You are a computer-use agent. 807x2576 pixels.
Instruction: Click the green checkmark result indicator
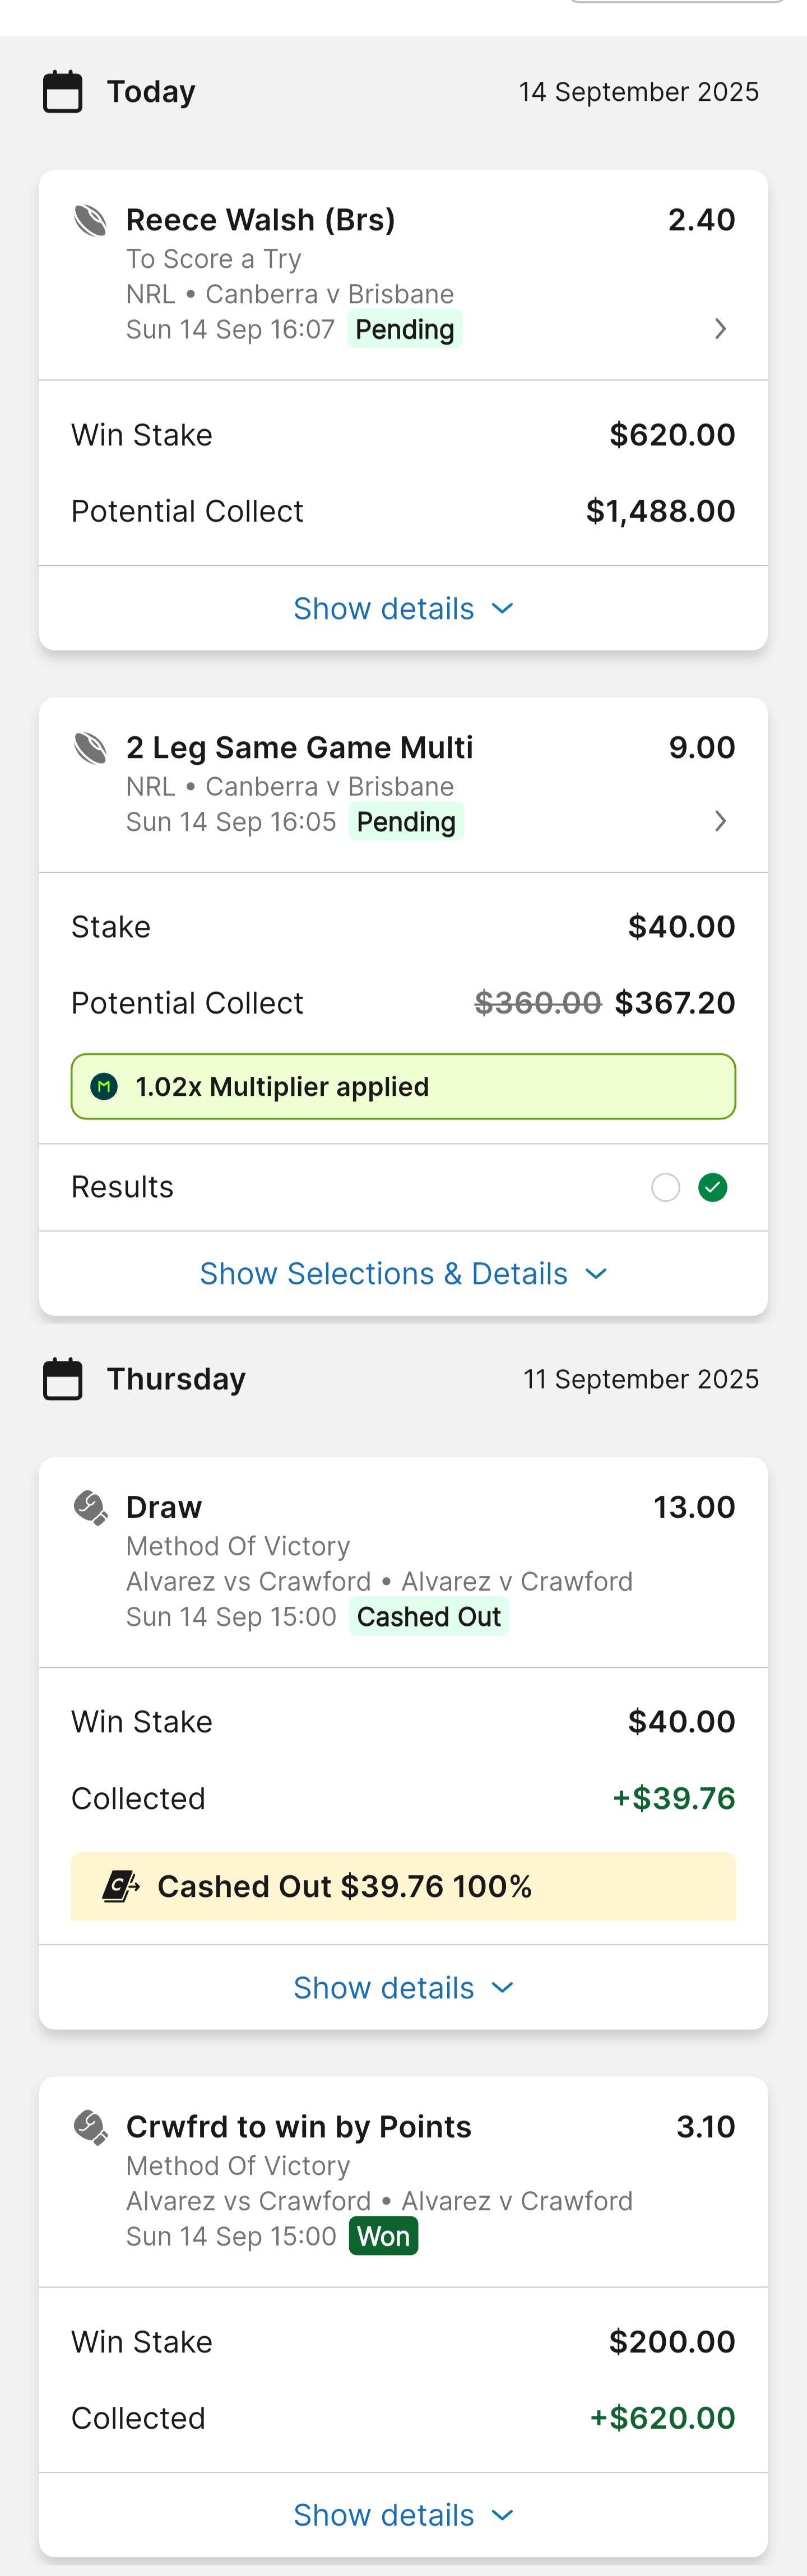[712, 1187]
